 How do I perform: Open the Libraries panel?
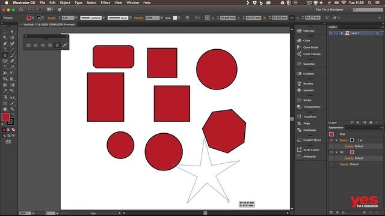[306, 31]
